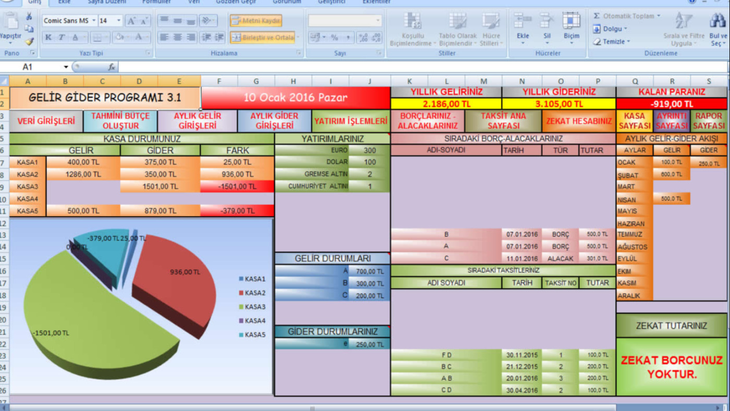This screenshot has width=730, height=411.
Task: Toggle align text right
Action: click(190, 37)
